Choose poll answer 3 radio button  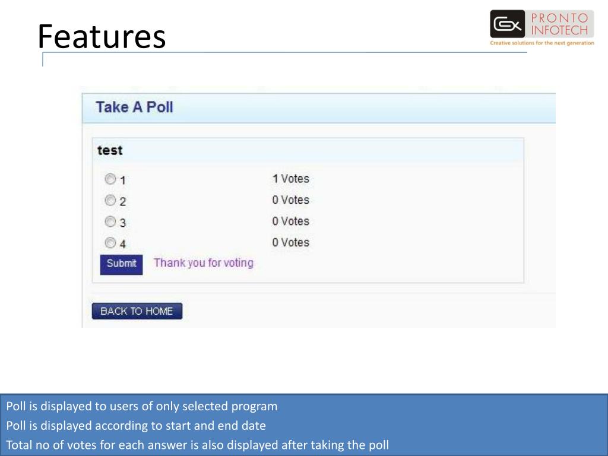click(x=110, y=221)
